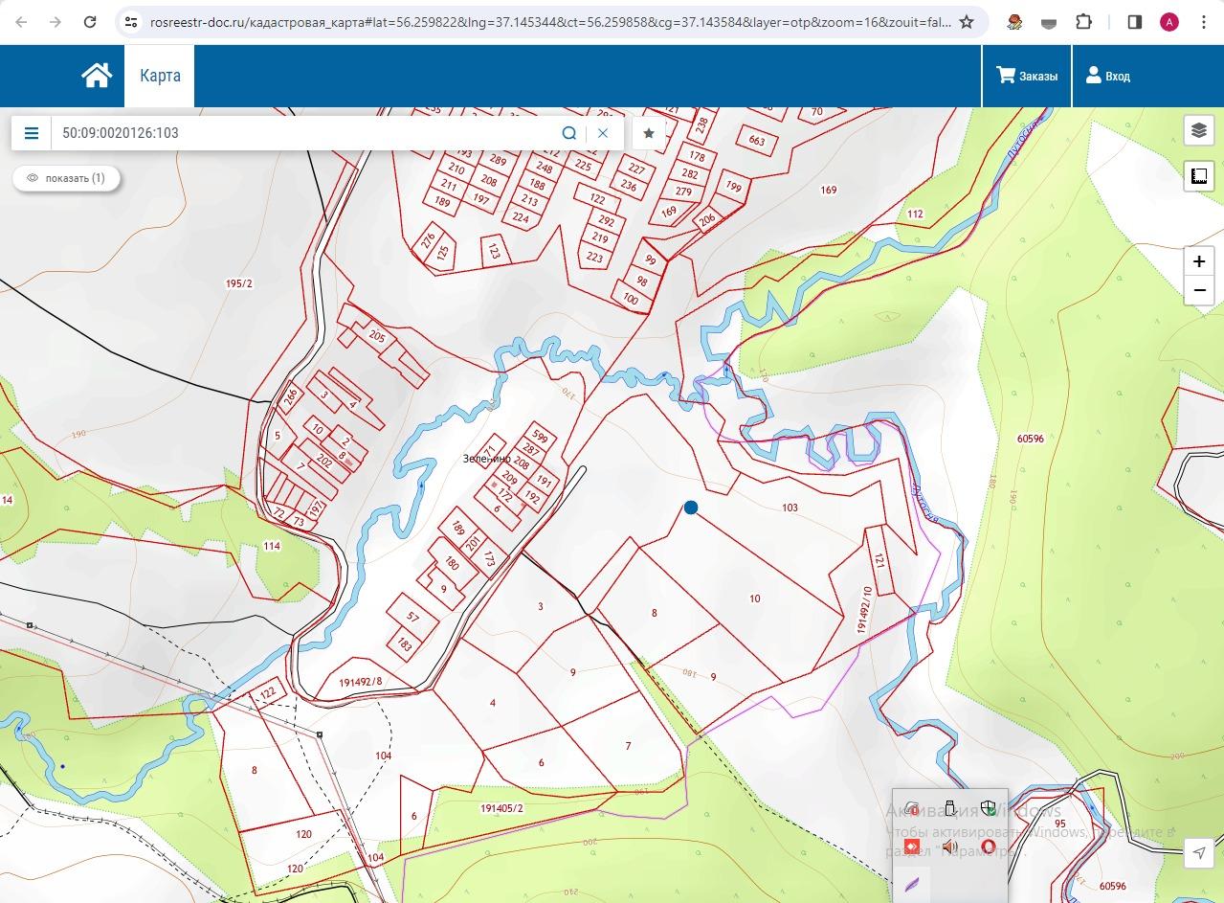Zoom in with the plus button

coord(1199,261)
